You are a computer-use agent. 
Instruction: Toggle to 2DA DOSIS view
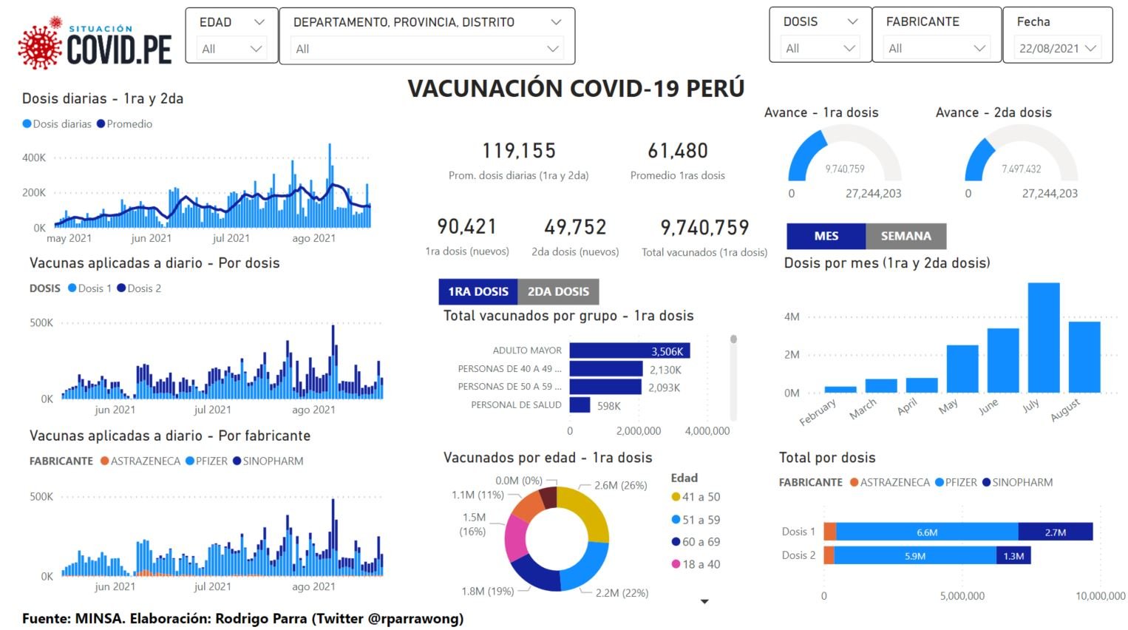pos(558,291)
